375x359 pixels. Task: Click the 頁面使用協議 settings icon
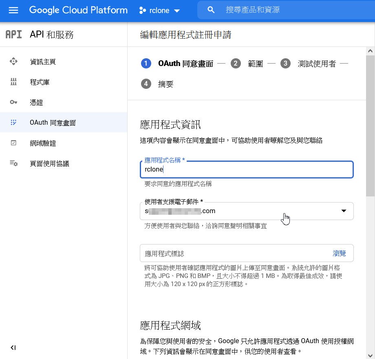(x=13, y=163)
